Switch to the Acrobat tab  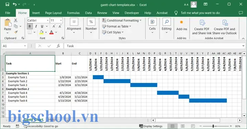pyautogui.click(x=162, y=13)
